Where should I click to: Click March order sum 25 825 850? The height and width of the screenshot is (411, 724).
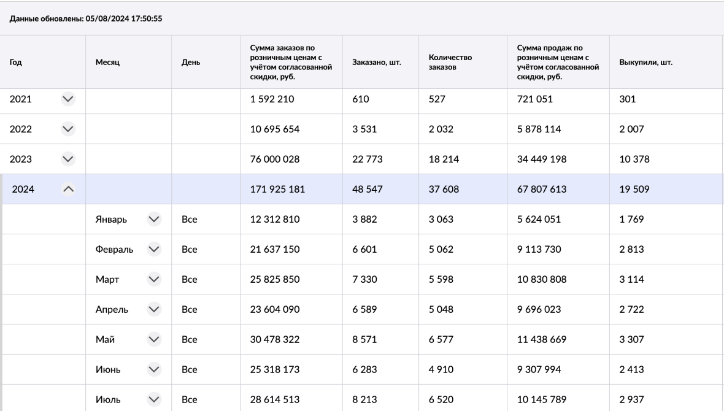tap(291, 279)
